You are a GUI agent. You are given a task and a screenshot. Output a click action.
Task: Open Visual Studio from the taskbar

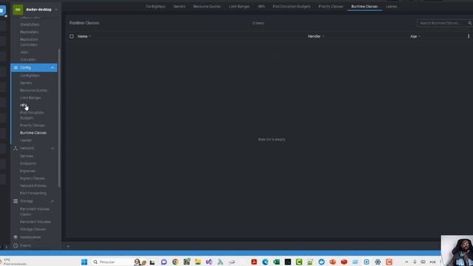(209, 262)
